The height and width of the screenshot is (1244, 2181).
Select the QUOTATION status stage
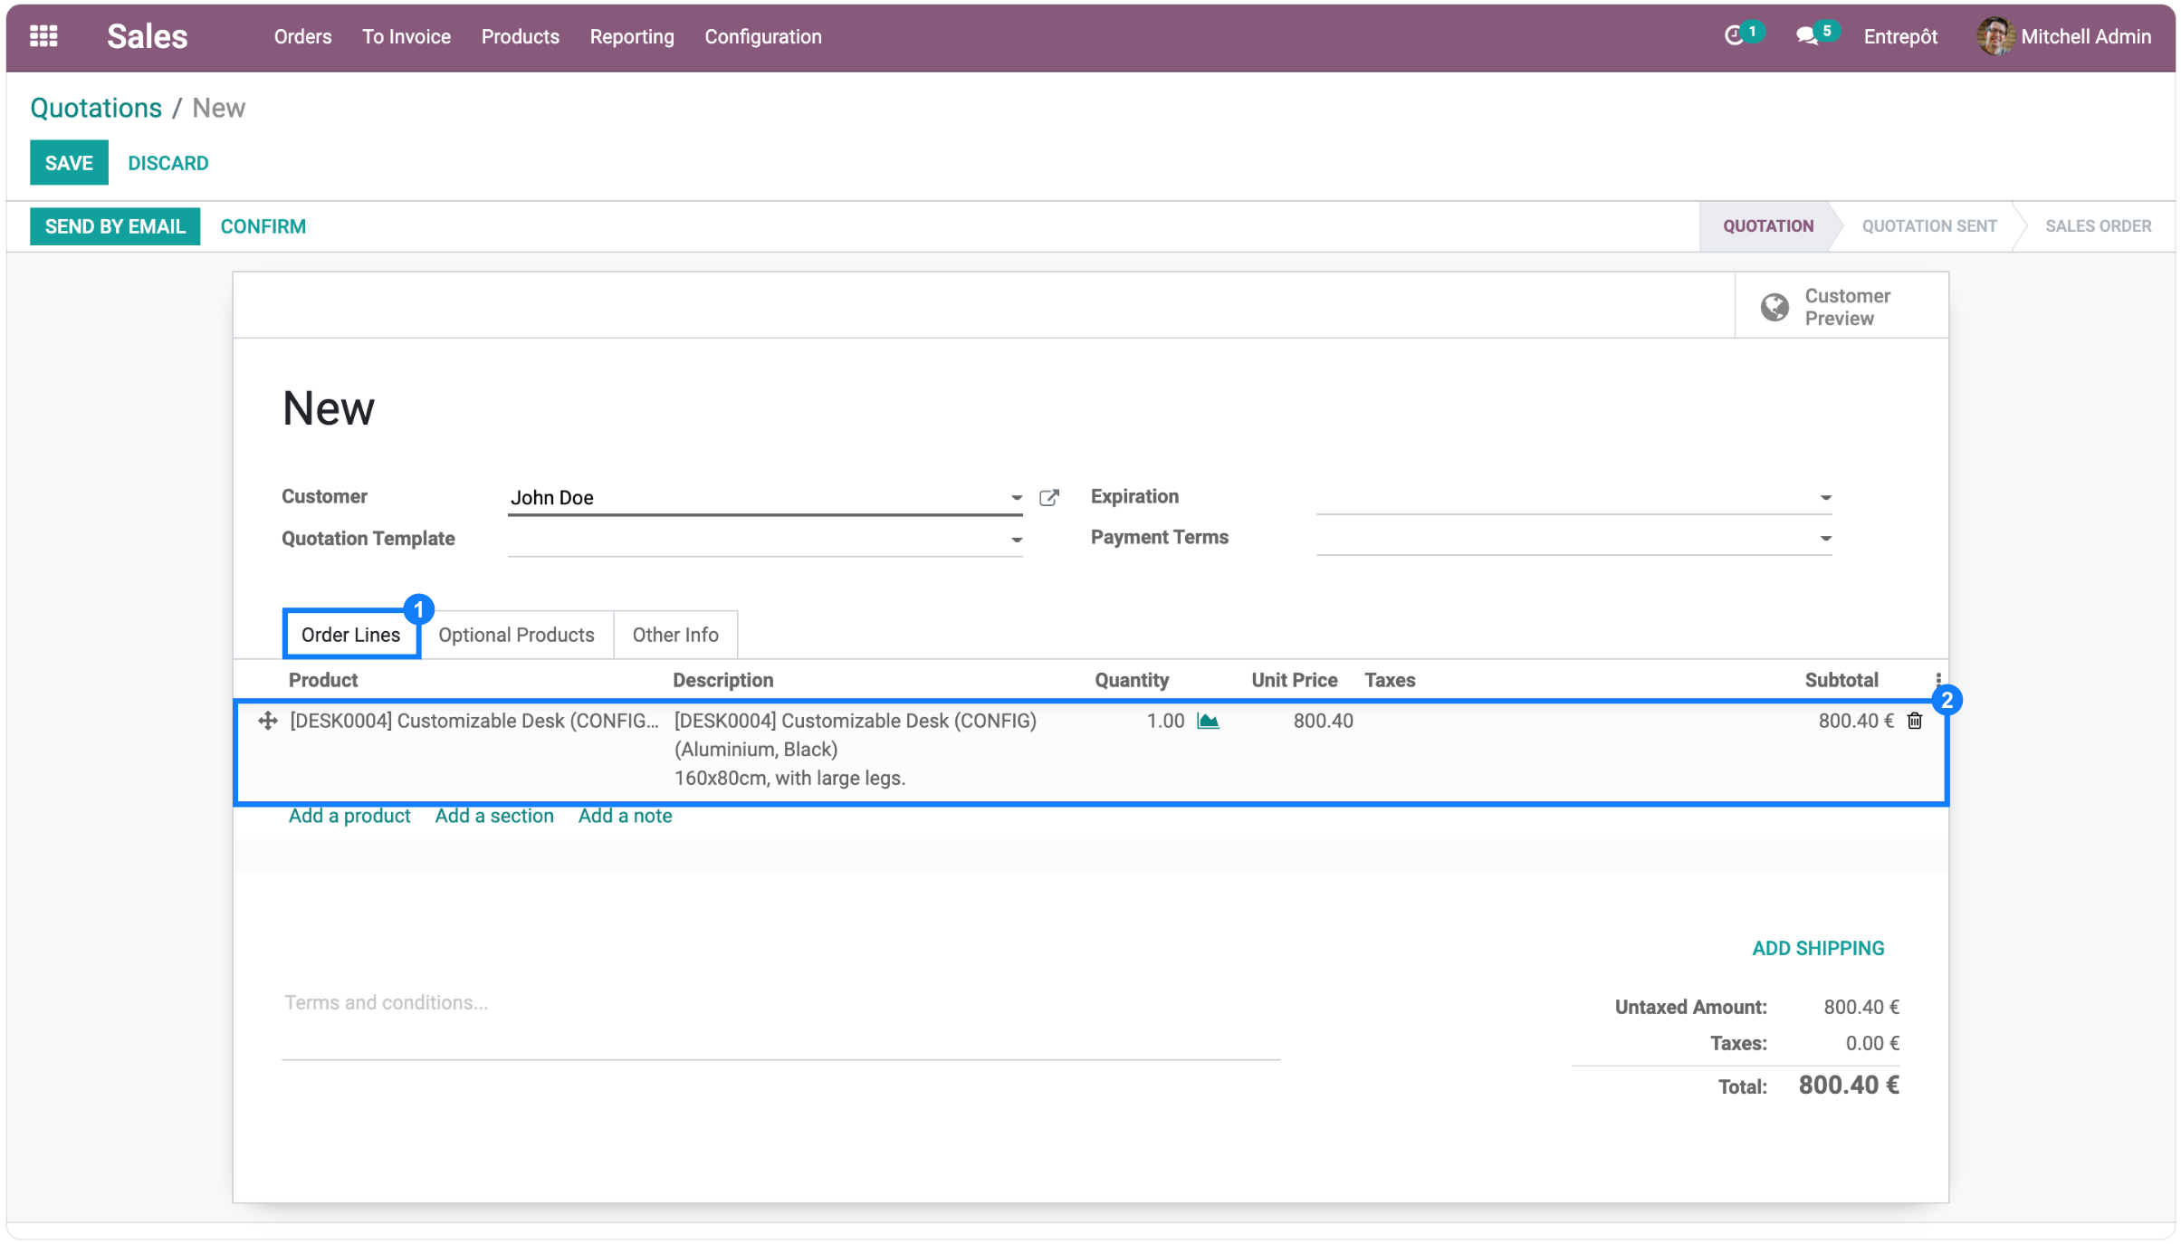click(1767, 226)
